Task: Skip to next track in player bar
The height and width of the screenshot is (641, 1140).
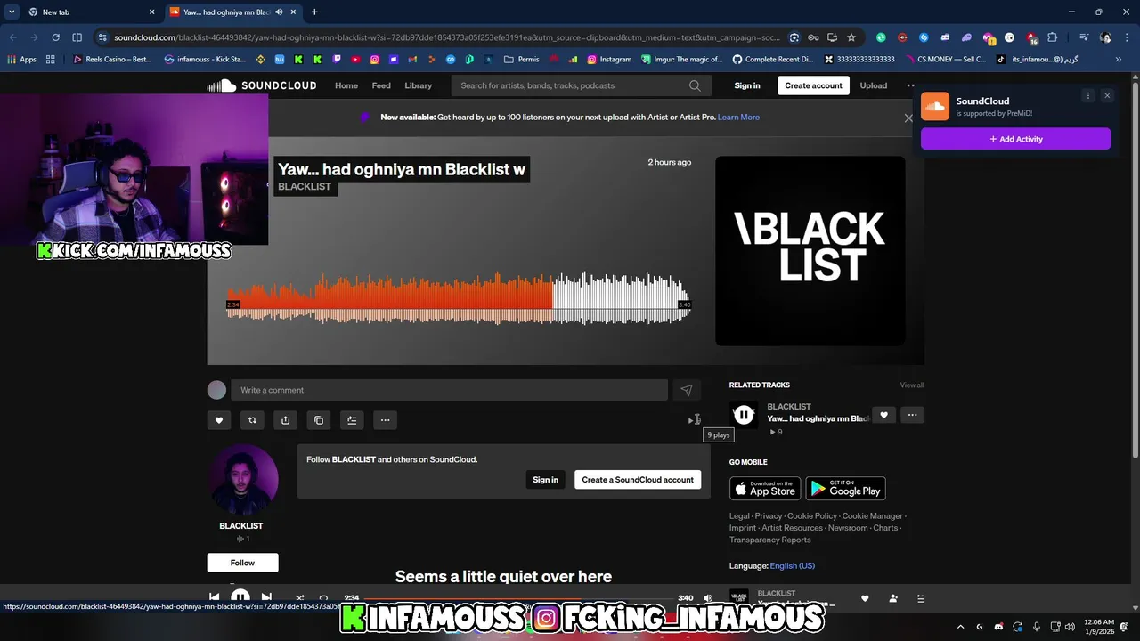Action: point(266,598)
